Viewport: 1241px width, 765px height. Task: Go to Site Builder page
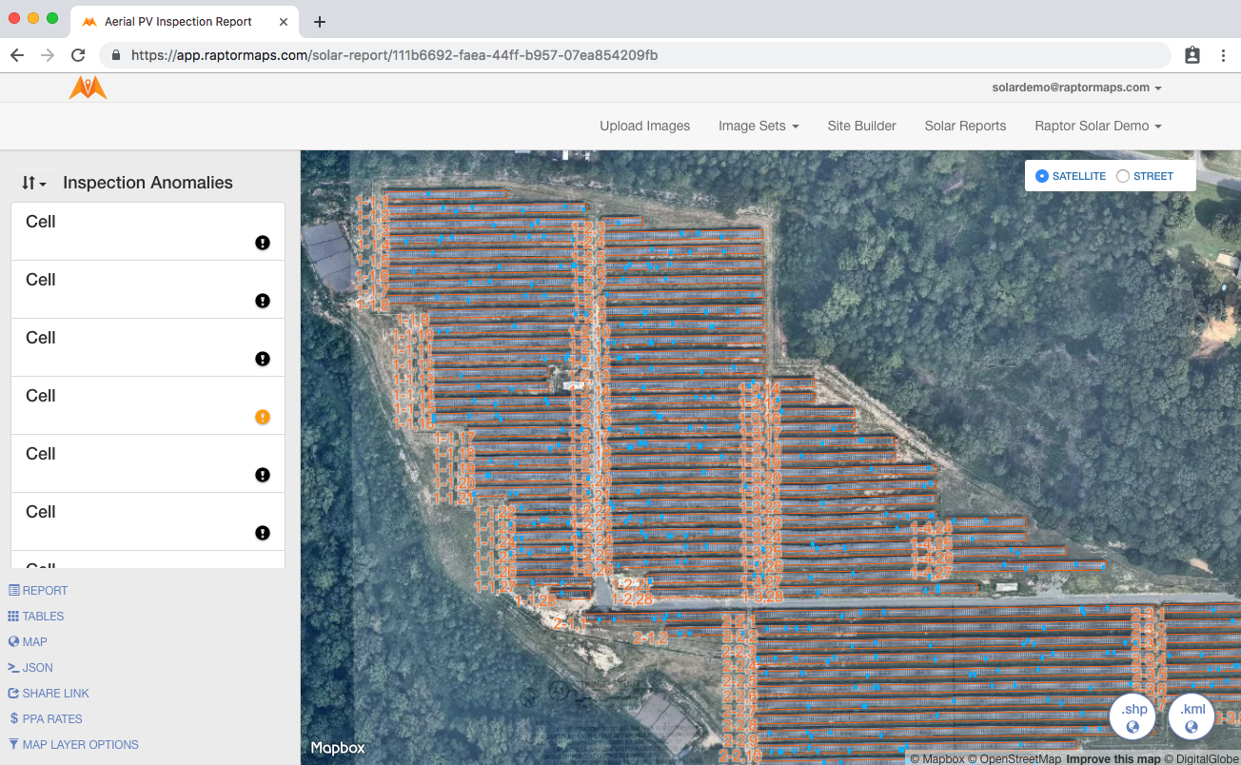pyautogui.click(x=861, y=126)
